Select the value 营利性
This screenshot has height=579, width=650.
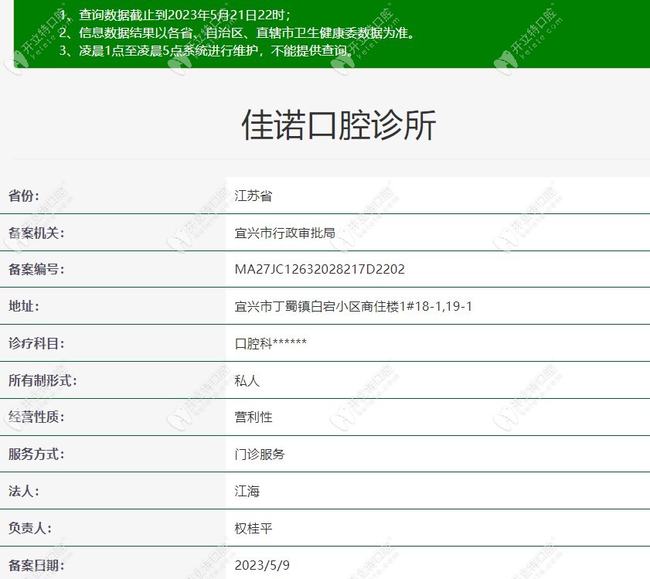coord(254,417)
